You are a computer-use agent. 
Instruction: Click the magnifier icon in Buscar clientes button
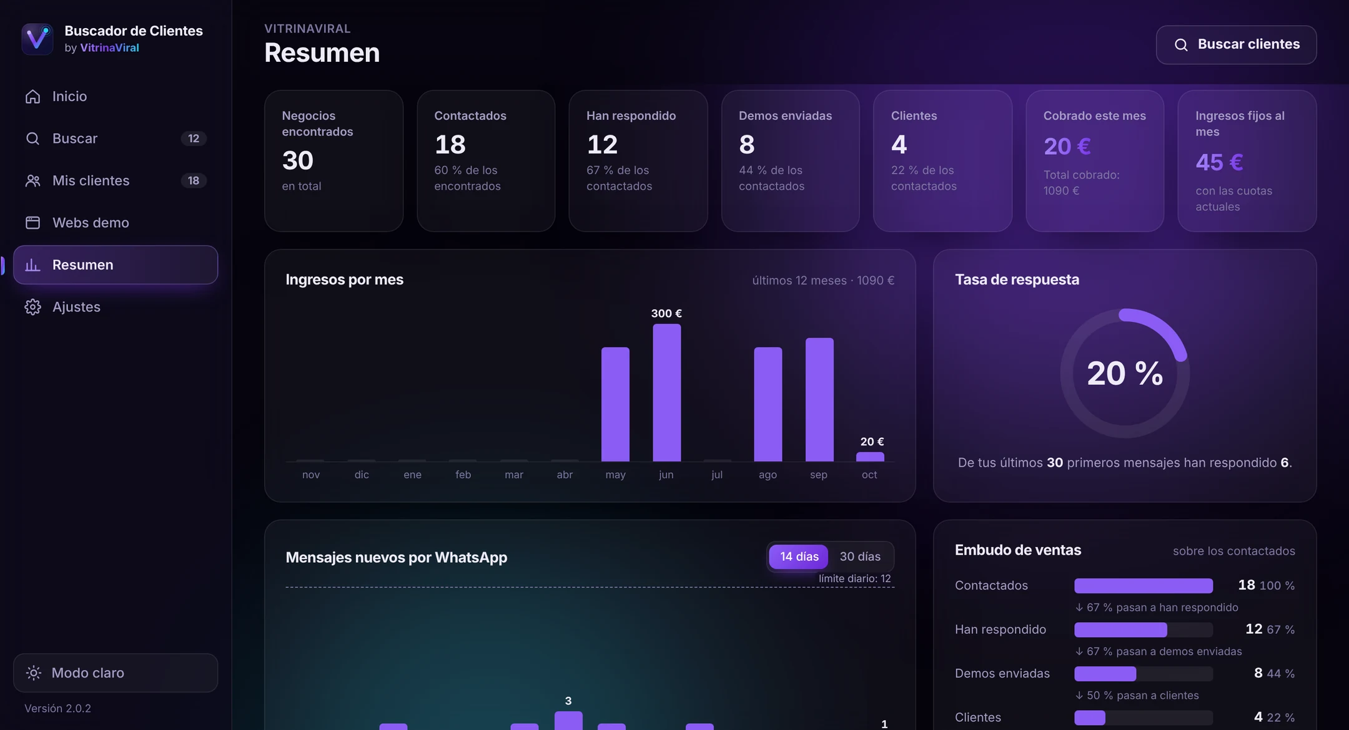point(1181,45)
